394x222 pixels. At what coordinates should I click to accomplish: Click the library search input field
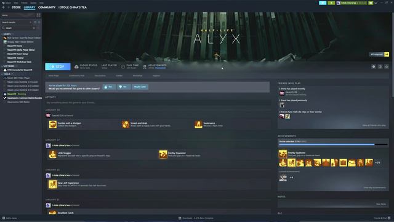(x=18, y=28)
